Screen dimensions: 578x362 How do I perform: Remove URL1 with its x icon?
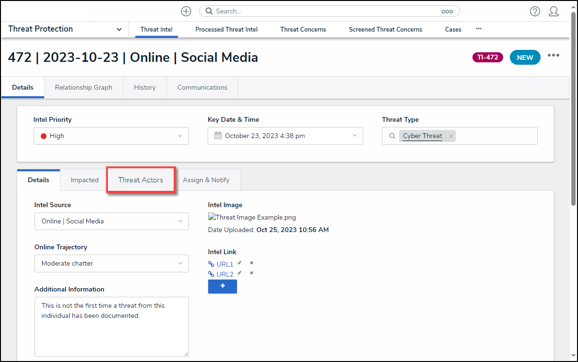point(251,263)
